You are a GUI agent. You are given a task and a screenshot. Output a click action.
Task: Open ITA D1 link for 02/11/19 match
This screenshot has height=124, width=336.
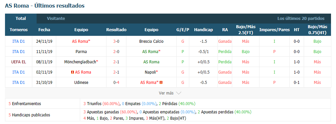point(19,72)
